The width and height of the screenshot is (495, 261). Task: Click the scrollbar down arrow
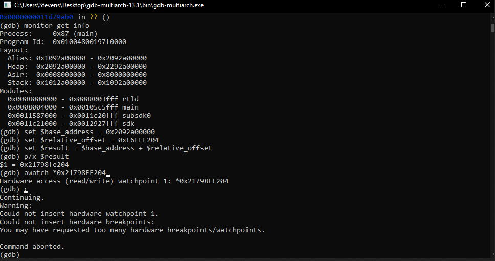coord(492,255)
